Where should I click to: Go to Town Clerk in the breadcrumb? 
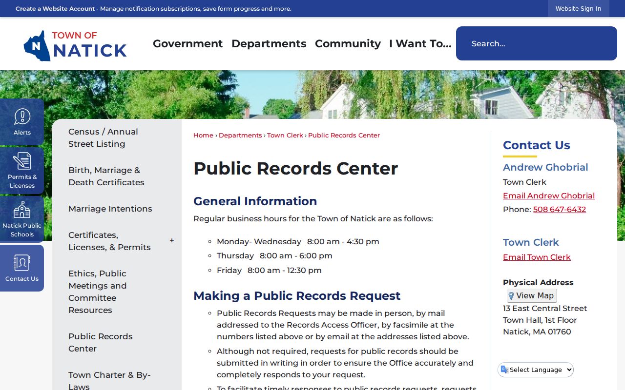click(x=285, y=135)
